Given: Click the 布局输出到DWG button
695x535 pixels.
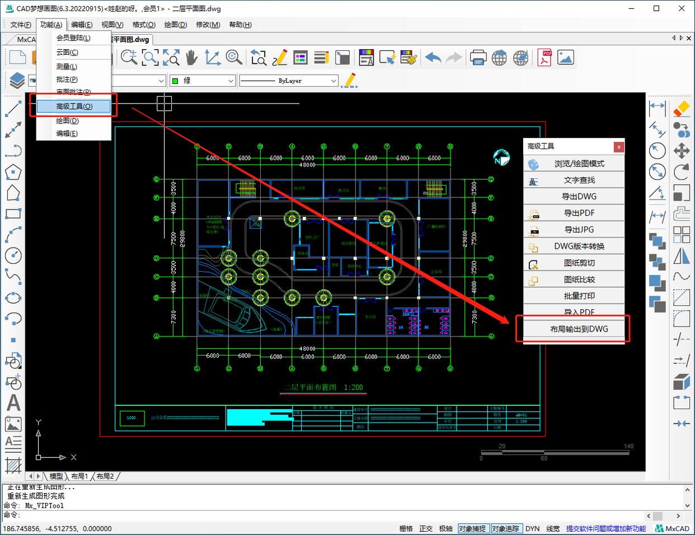Looking at the screenshot, I should pyautogui.click(x=579, y=329).
